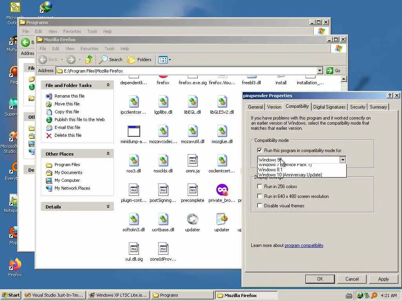
Task: Collapse the Other Places panel
Action: tap(108, 154)
